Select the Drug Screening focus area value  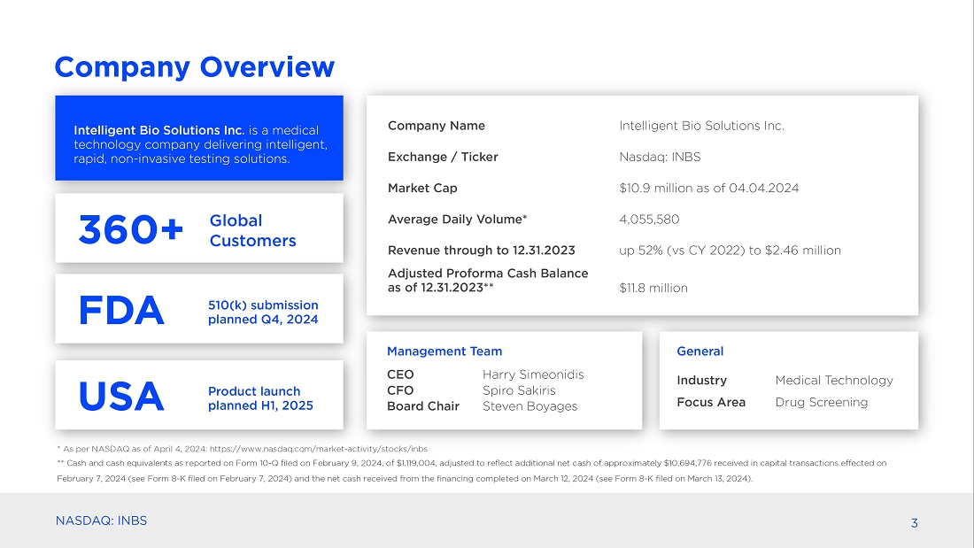click(x=821, y=402)
